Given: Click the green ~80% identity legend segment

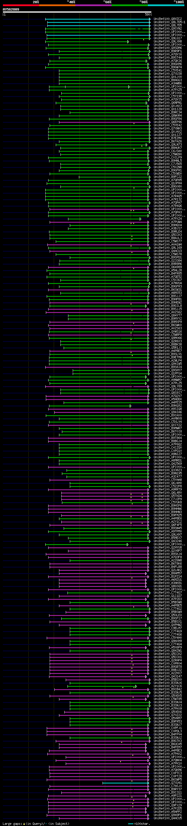Looking at the screenshot, I should point(130,6).
